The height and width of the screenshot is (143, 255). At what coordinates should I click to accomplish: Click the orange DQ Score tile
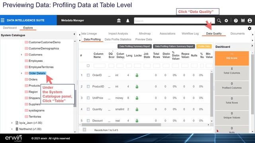[232, 58]
